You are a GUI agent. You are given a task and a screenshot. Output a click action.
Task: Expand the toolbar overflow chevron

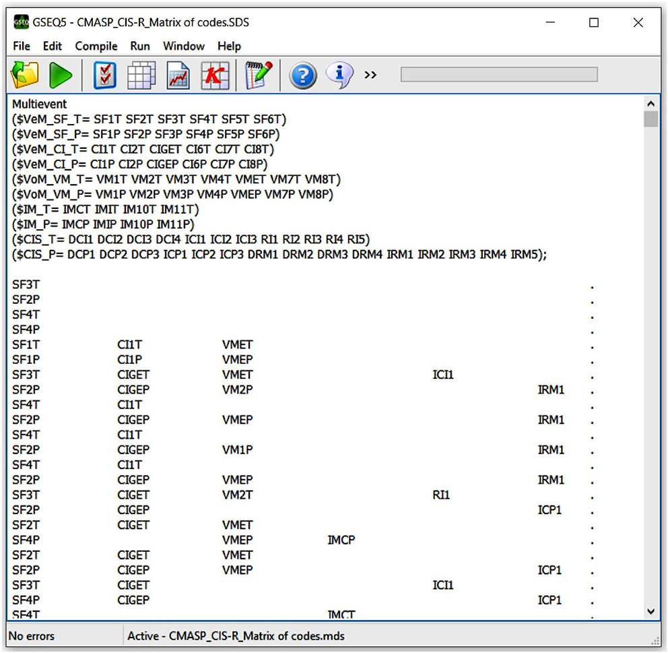[370, 75]
